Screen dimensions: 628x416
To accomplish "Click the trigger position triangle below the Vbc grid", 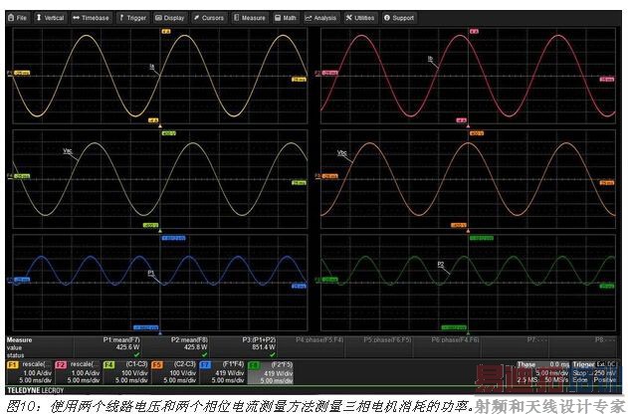I will pos(468,231).
